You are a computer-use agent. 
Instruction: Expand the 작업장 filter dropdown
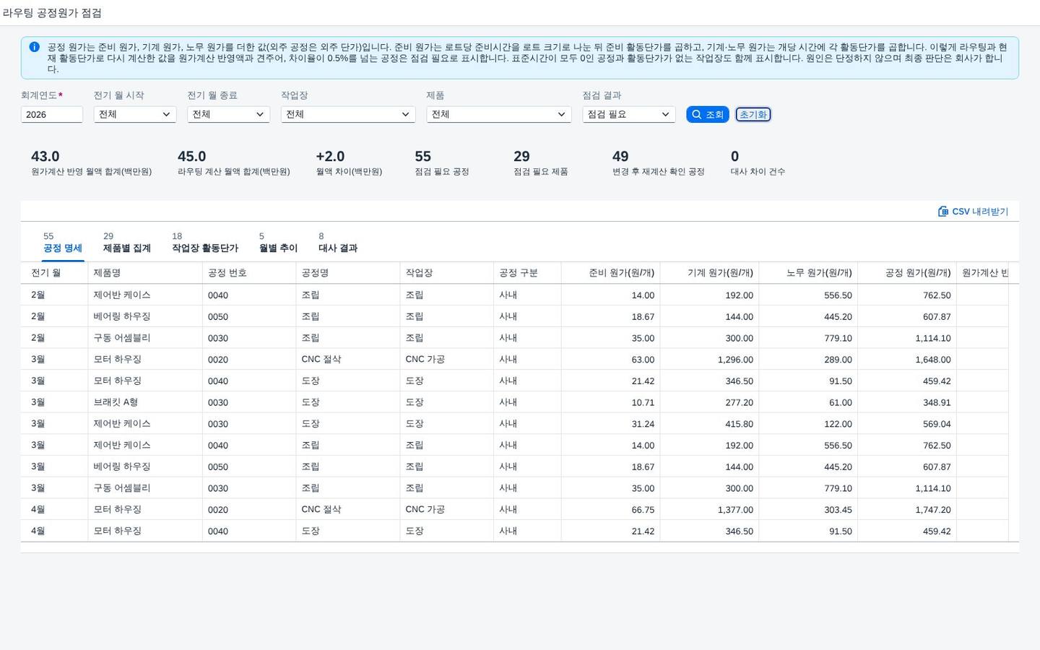point(348,114)
